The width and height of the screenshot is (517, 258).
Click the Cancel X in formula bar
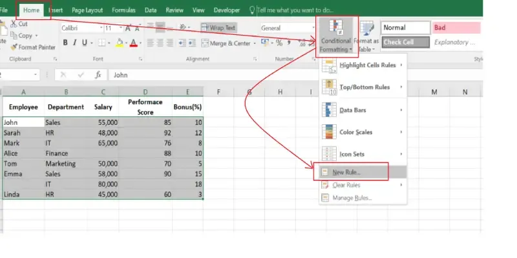click(x=63, y=75)
